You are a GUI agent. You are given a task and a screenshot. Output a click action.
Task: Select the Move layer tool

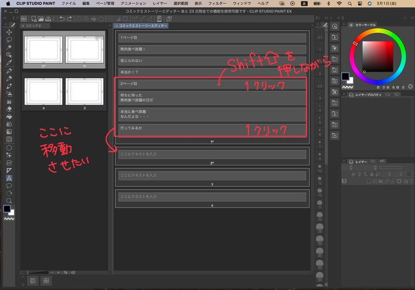pos(9,32)
